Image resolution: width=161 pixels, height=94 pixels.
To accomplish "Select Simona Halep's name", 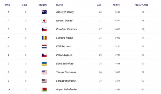I will [x=64, y=38].
